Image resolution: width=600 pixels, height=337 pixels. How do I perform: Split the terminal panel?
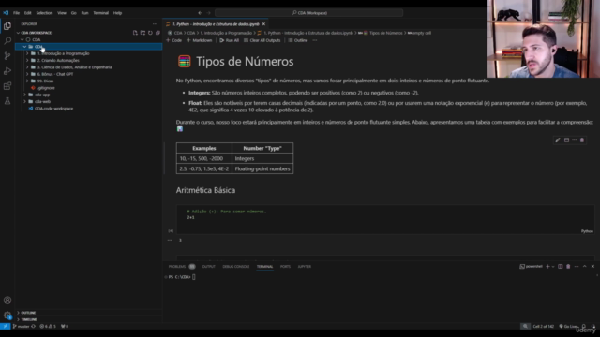click(561, 266)
